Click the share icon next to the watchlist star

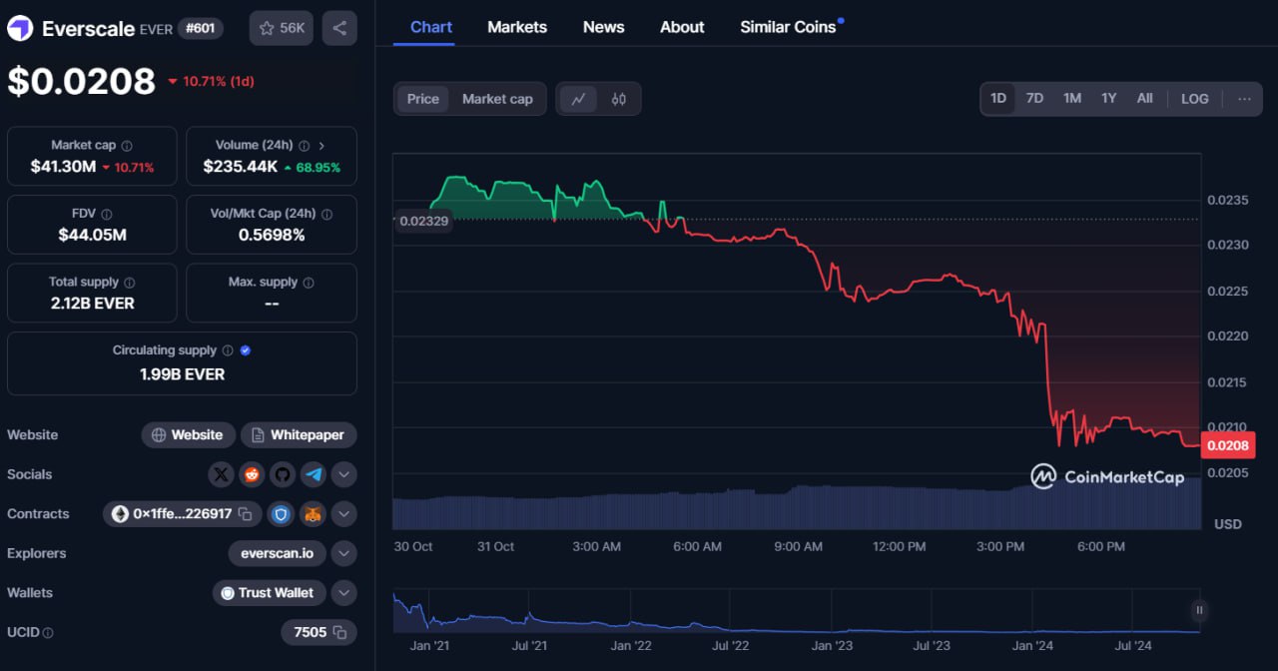[x=339, y=28]
